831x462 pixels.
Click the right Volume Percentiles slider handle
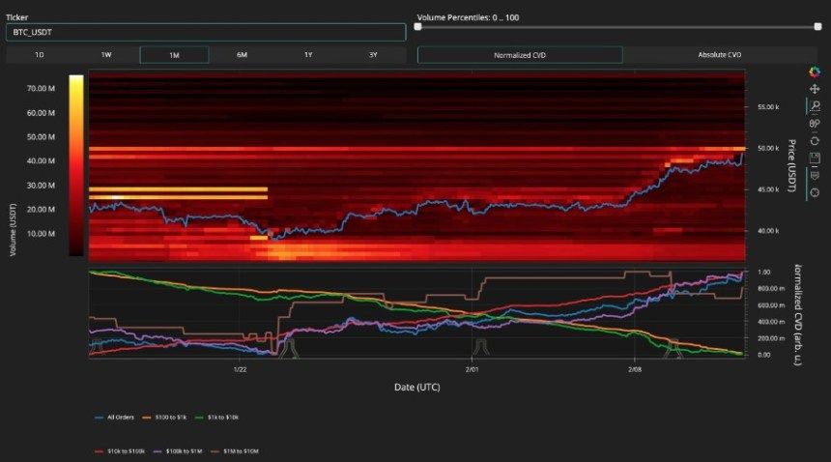[817, 26]
